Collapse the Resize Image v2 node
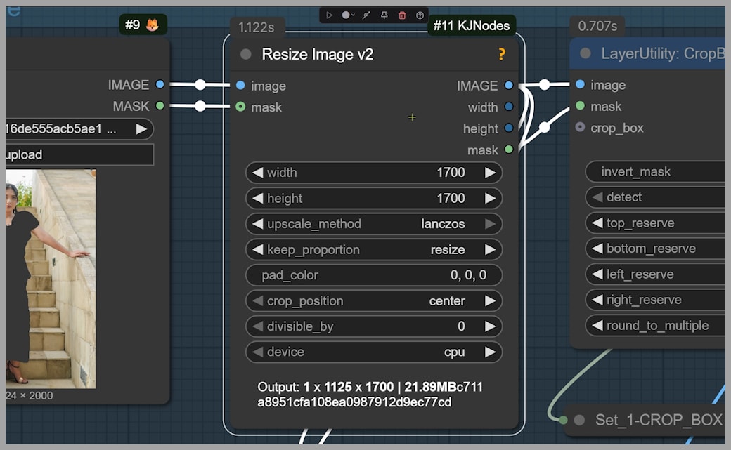This screenshot has height=450, width=731. point(246,55)
